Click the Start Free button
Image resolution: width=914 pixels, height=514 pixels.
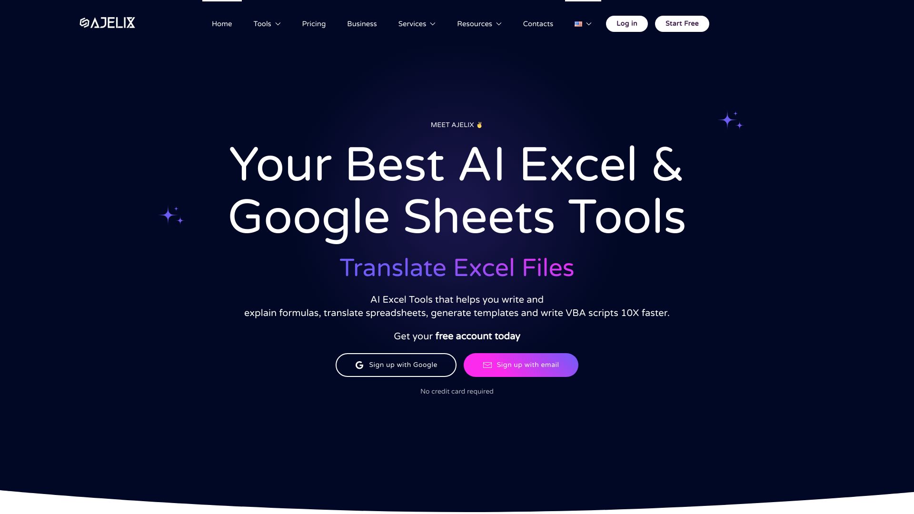682,23
